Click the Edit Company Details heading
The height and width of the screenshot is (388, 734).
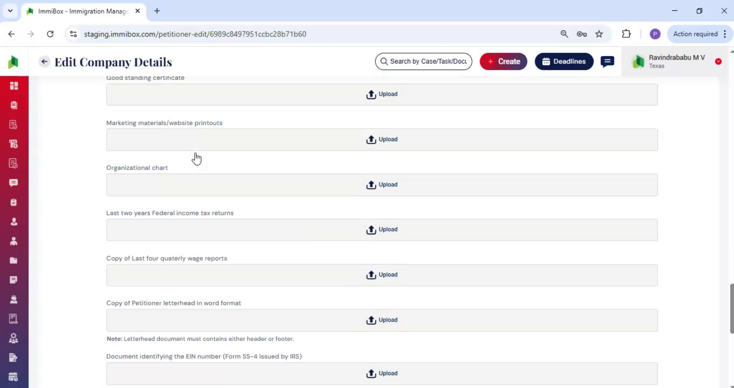(113, 62)
